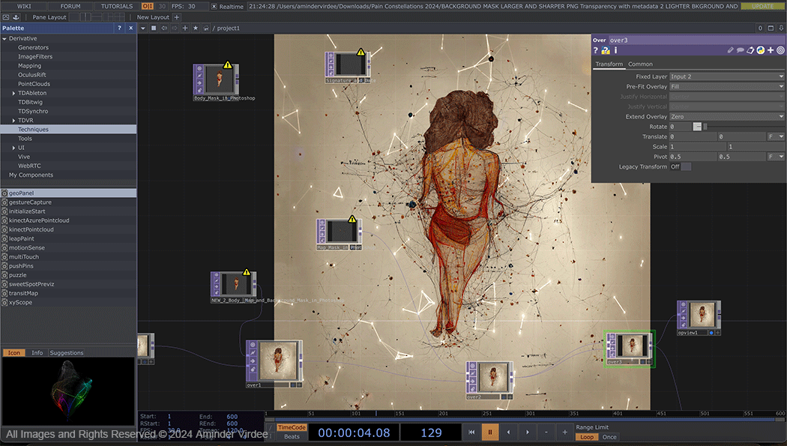This screenshot has width=787, height=446.
Task: Click warning triangle on Body_Mask_in_Photoshop node
Action: [x=227, y=64]
